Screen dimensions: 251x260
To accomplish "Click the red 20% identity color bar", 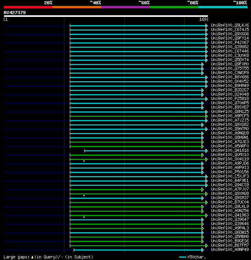I will click(28, 7).
